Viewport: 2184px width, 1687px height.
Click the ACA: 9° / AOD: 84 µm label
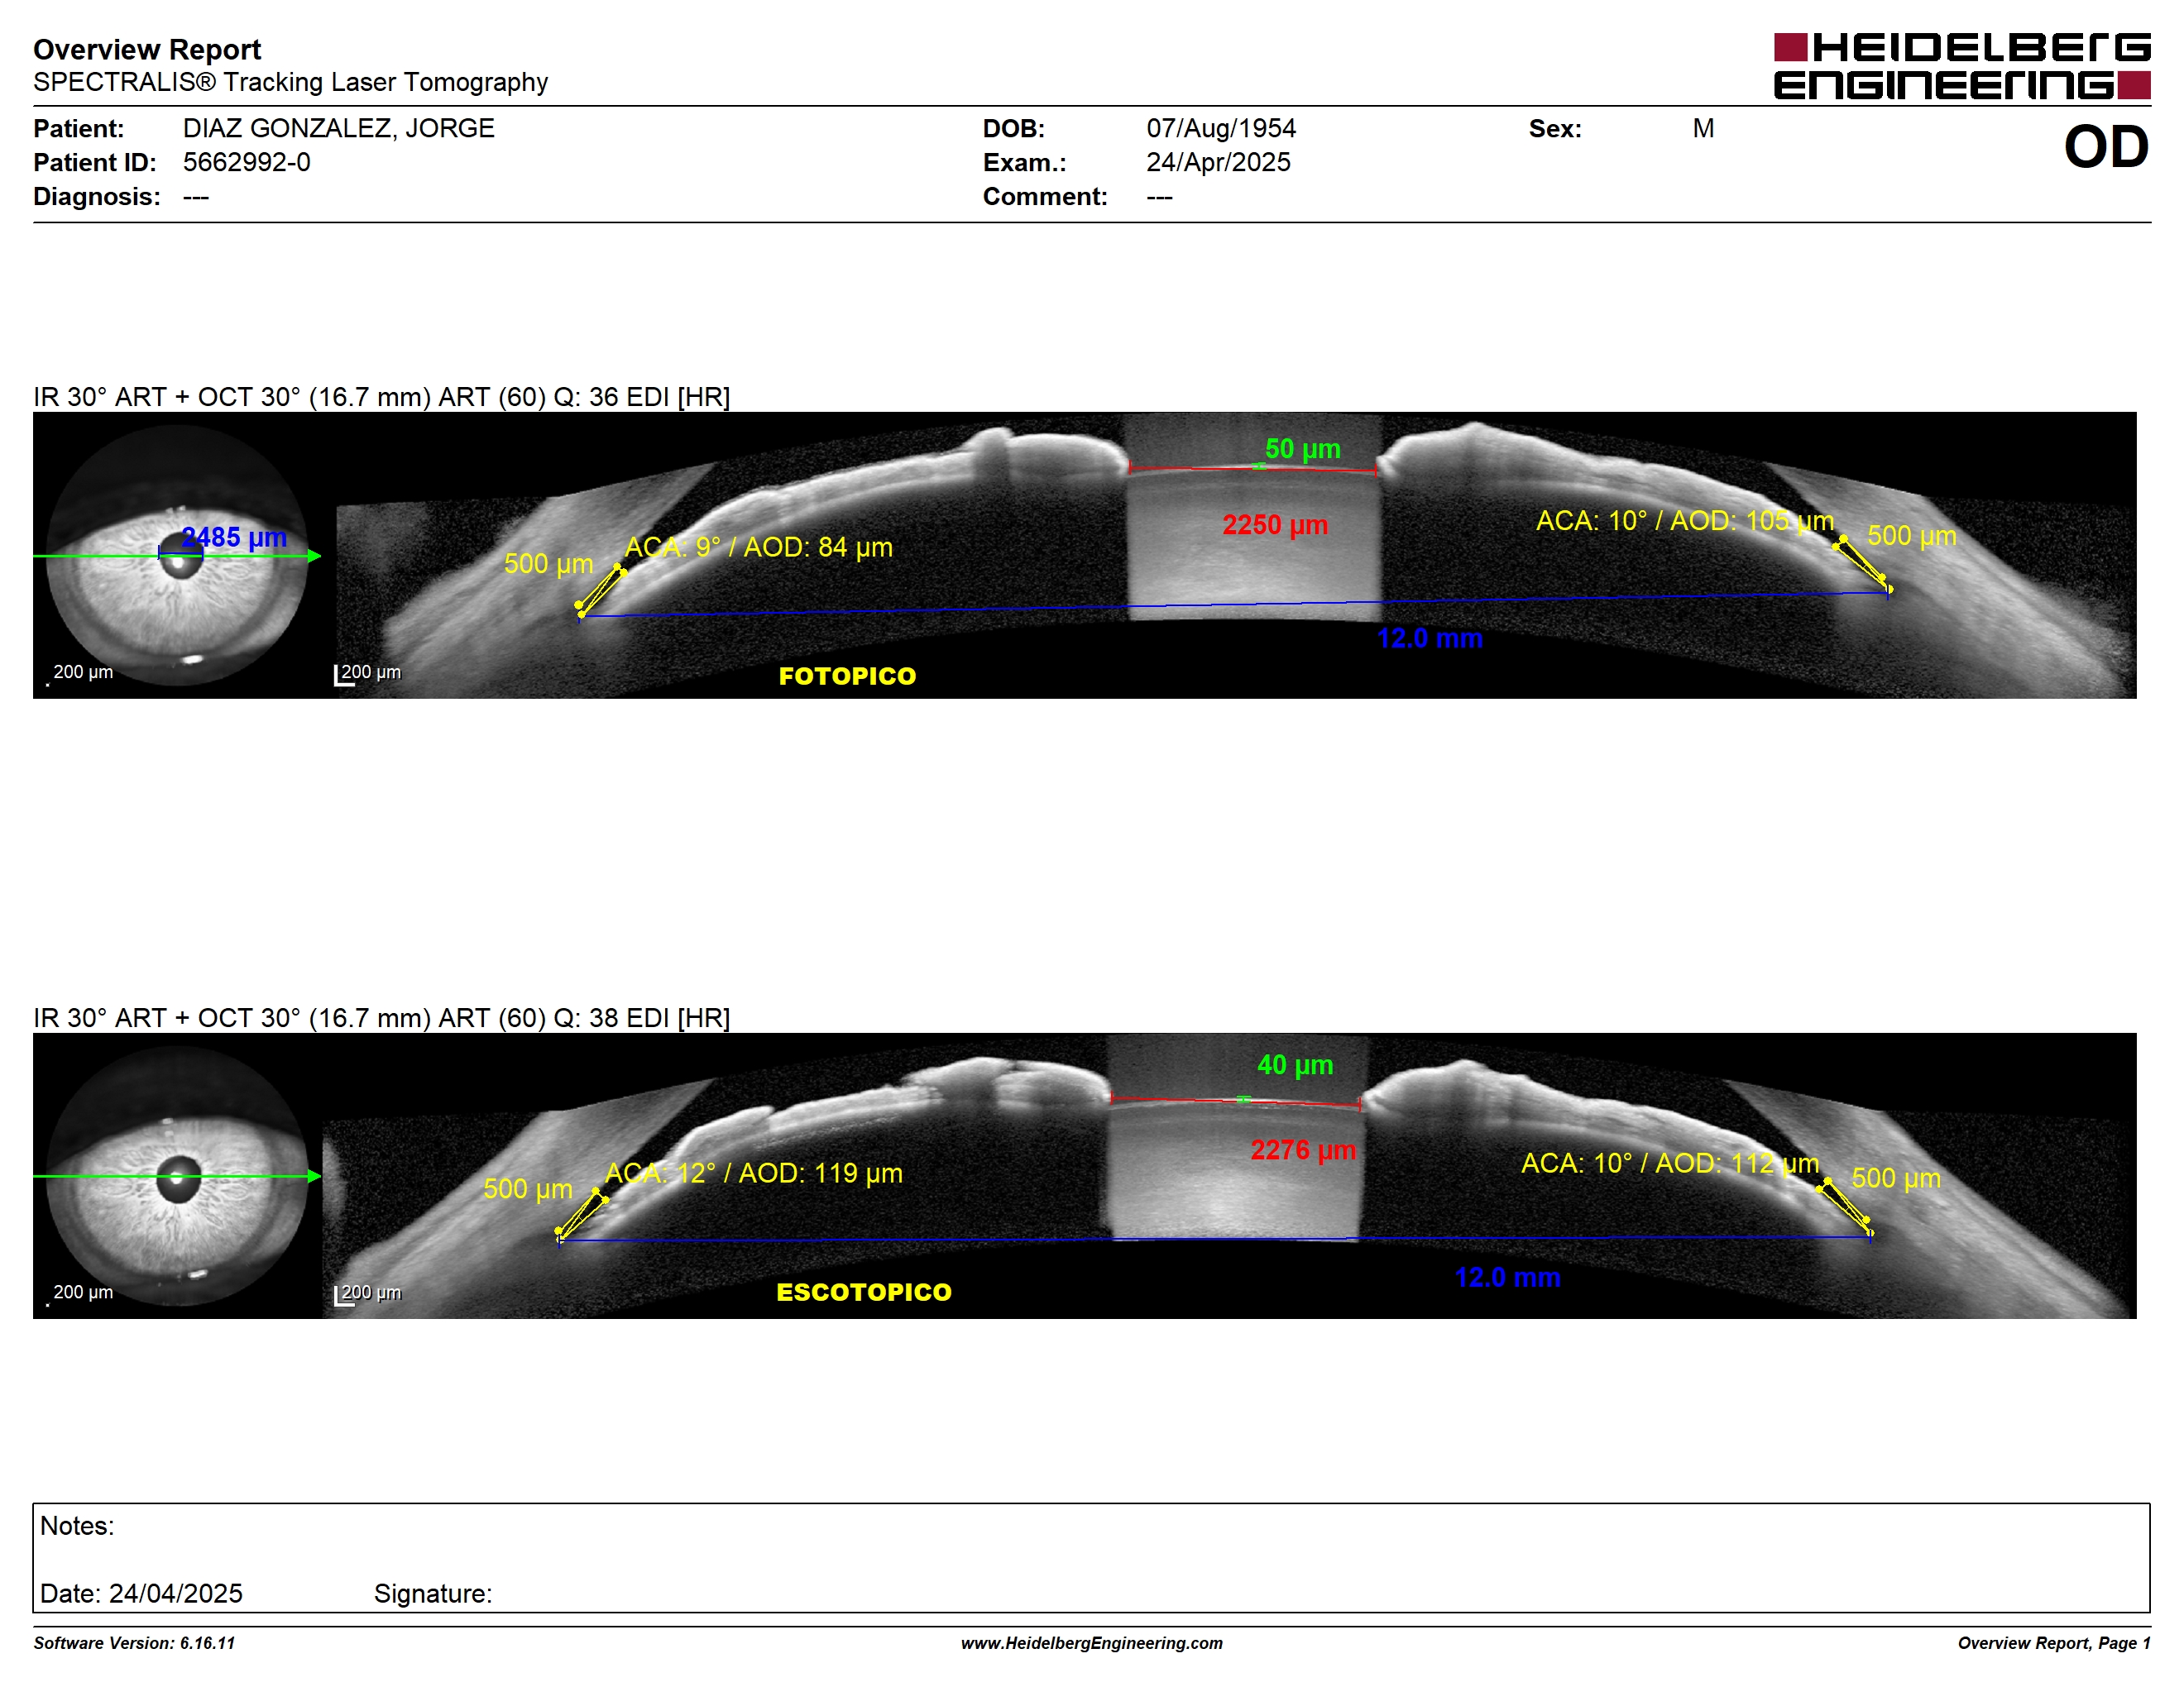pyautogui.click(x=758, y=547)
